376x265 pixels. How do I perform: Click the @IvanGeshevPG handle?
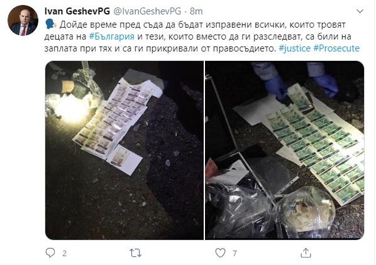tap(147, 11)
